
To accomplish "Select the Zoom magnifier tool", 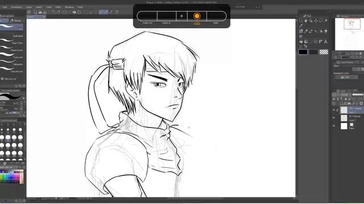I will coord(301,20).
